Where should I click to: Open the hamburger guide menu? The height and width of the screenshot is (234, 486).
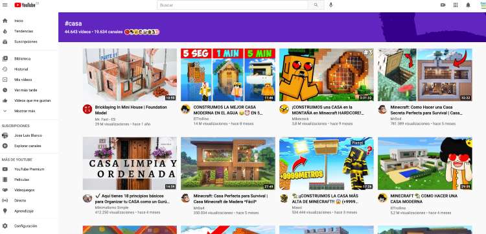coord(5,5)
